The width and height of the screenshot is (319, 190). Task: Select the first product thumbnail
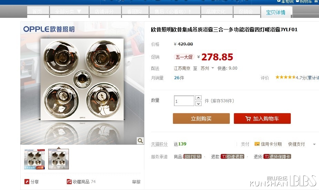34,159
